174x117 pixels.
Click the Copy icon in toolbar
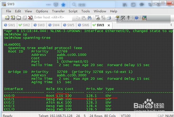click(x=78, y=18)
